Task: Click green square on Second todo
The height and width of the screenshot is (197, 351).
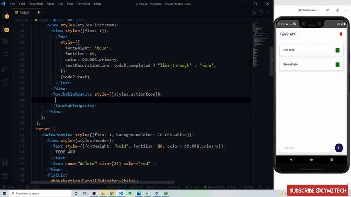Action: click(338, 65)
